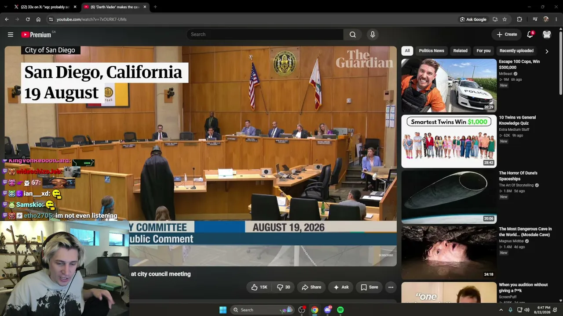Switch to the 33x on X tab
Viewport: 563px width, 316px height.
pos(45,7)
